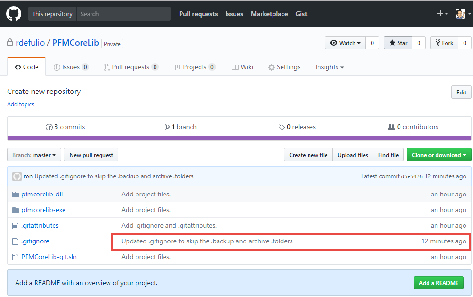Open Issues in top navigation
The height and width of the screenshot is (297, 473).
pyautogui.click(x=234, y=14)
